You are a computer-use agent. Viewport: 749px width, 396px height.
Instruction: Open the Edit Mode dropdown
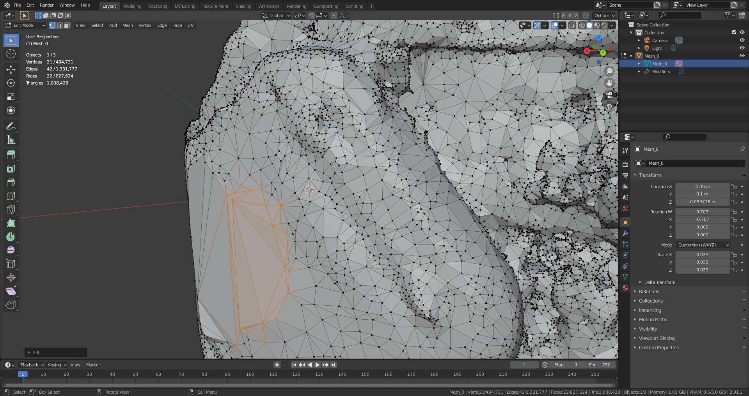(25, 25)
